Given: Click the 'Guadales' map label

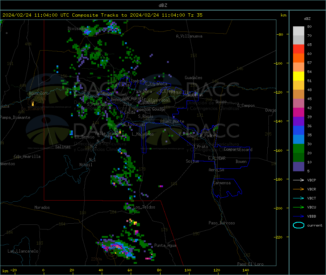Looking at the screenshot, I should point(193,78).
